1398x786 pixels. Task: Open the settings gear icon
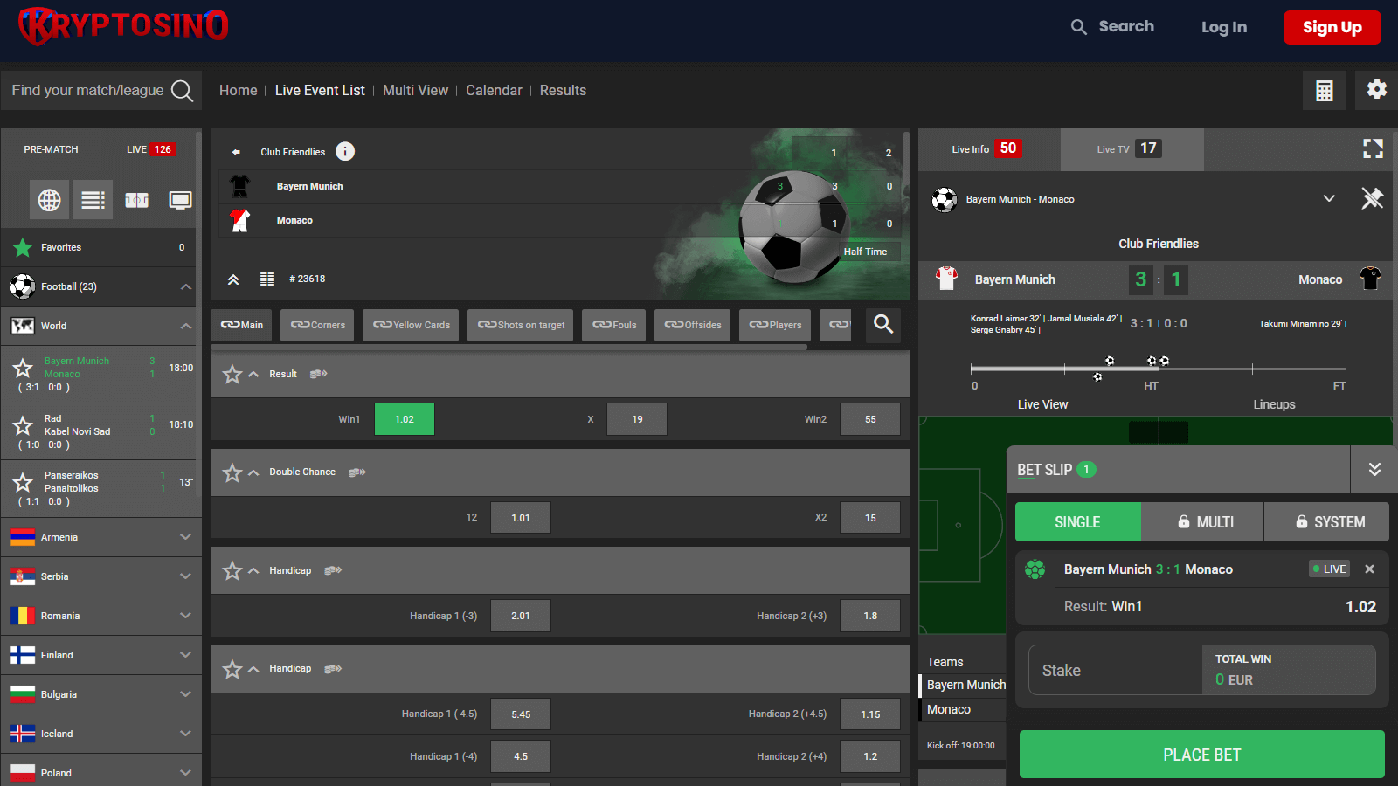pos(1376,90)
